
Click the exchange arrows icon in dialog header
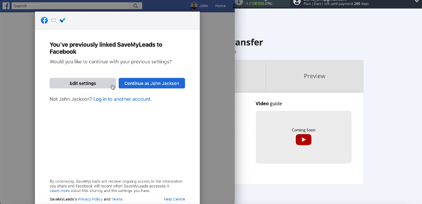click(53, 20)
